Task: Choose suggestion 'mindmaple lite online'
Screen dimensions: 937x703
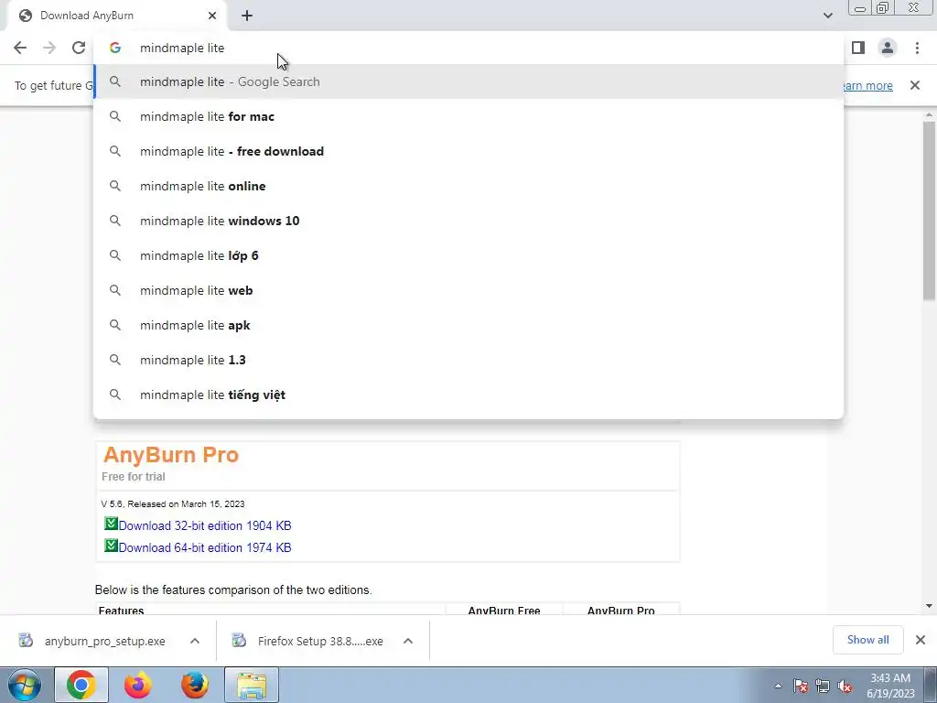Action: pyautogui.click(x=468, y=186)
